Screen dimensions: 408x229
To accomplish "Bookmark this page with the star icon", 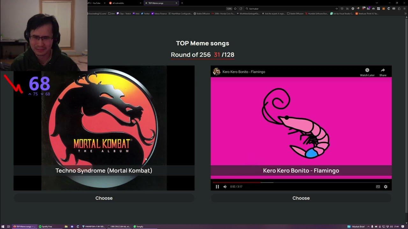I will pyautogui.click(x=235, y=9).
